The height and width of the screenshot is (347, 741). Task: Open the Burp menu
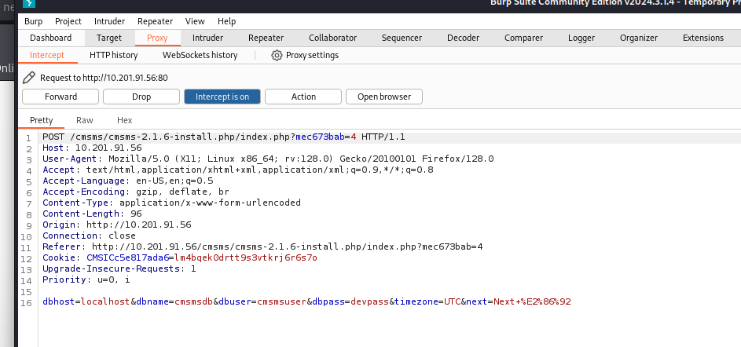click(x=33, y=21)
